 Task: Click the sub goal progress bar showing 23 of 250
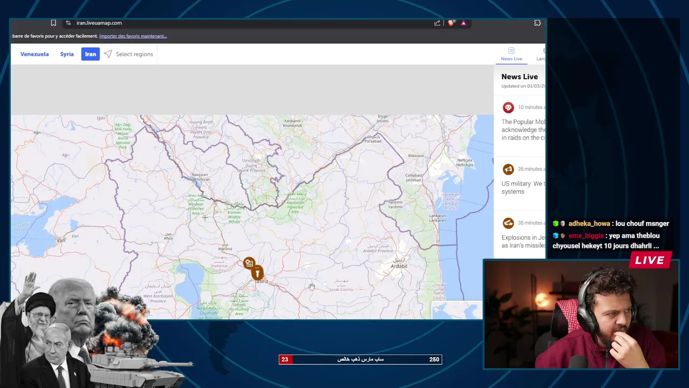coord(360,359)
